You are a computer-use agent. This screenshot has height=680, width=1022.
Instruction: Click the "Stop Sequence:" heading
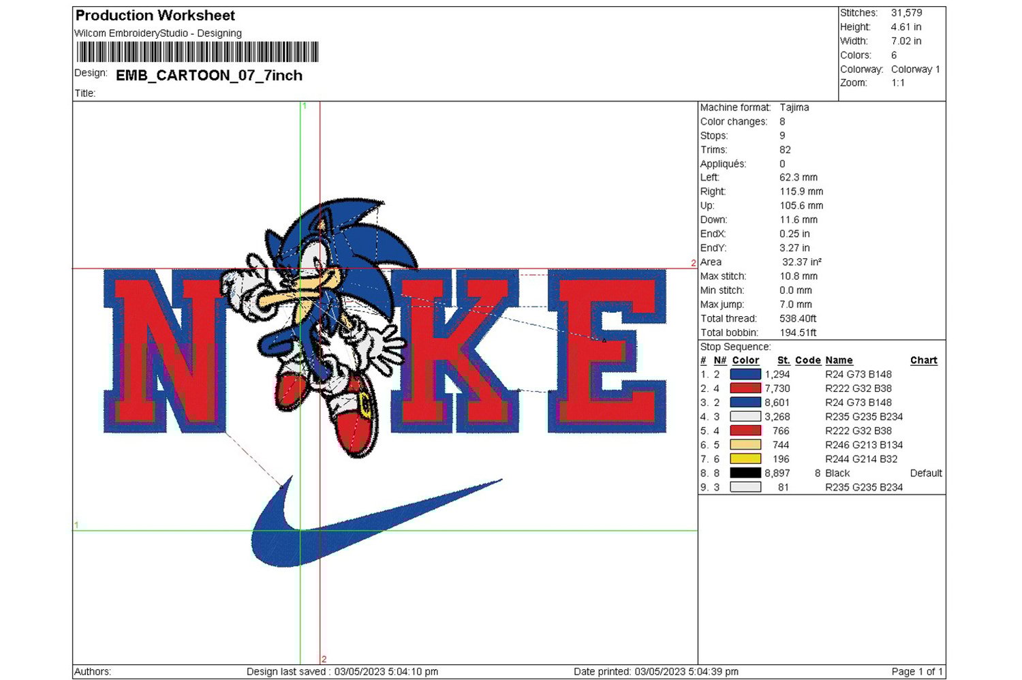[736, 347]
